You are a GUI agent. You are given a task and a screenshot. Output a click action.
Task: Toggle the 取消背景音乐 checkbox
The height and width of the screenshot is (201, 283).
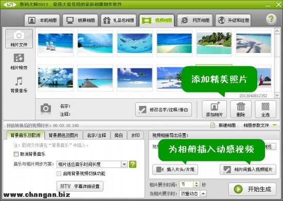pos(16,154)
